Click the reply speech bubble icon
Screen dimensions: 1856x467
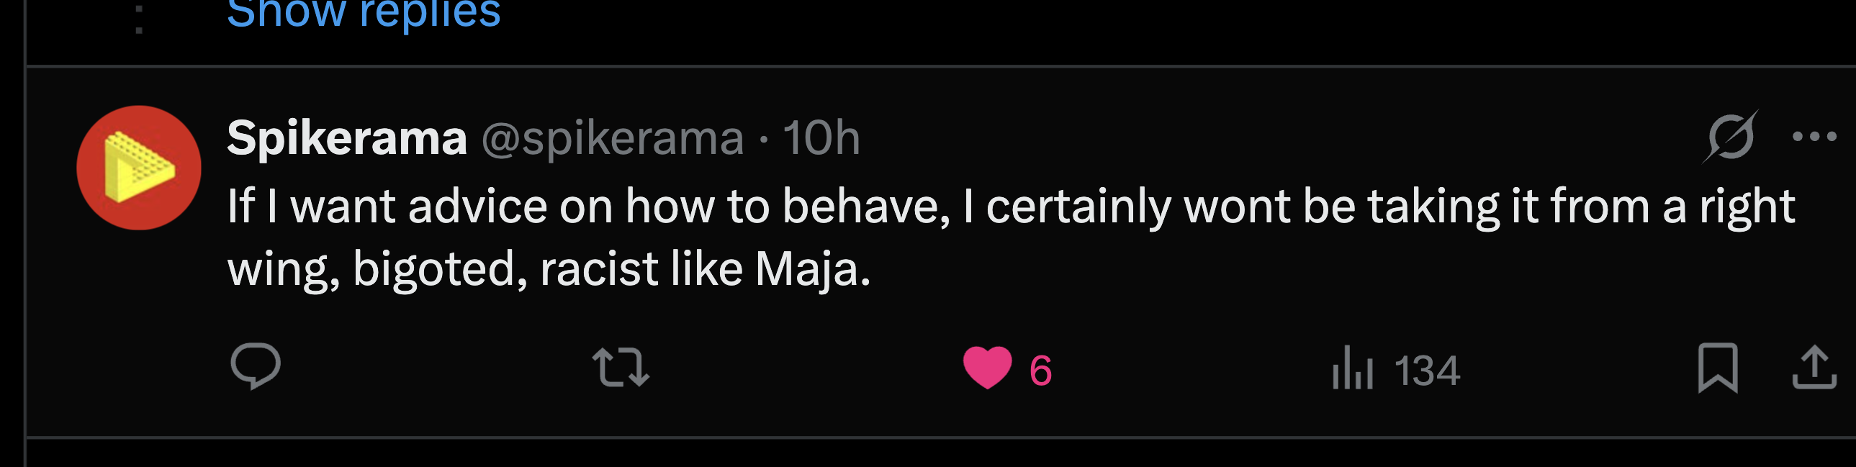click(255, 366)
